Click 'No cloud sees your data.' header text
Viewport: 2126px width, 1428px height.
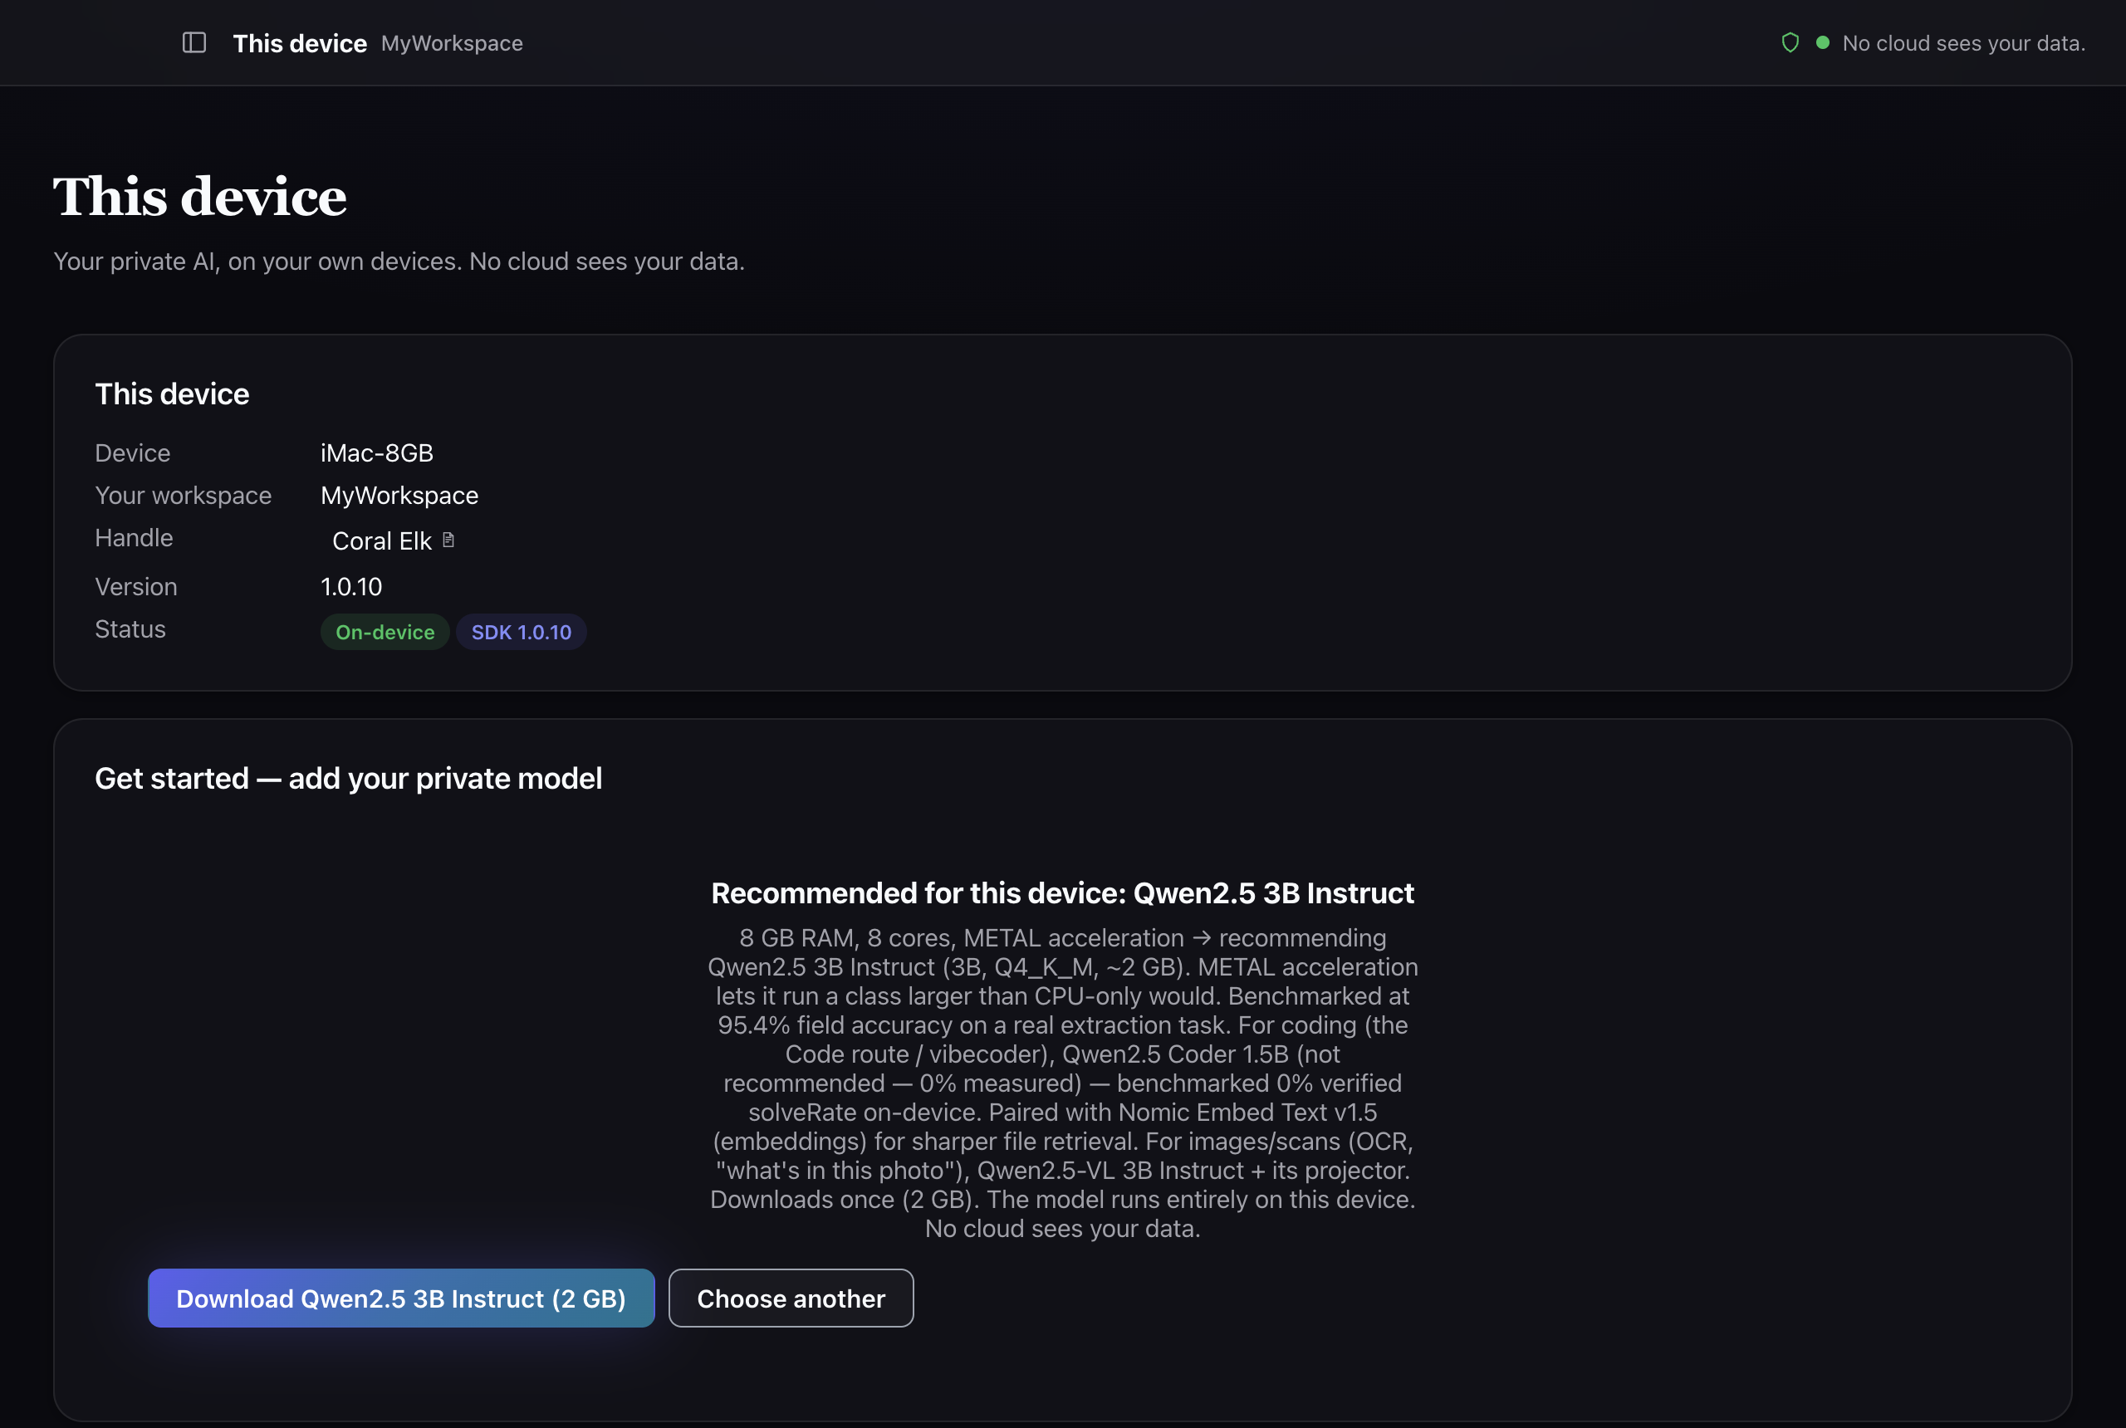pos(1964,44)
